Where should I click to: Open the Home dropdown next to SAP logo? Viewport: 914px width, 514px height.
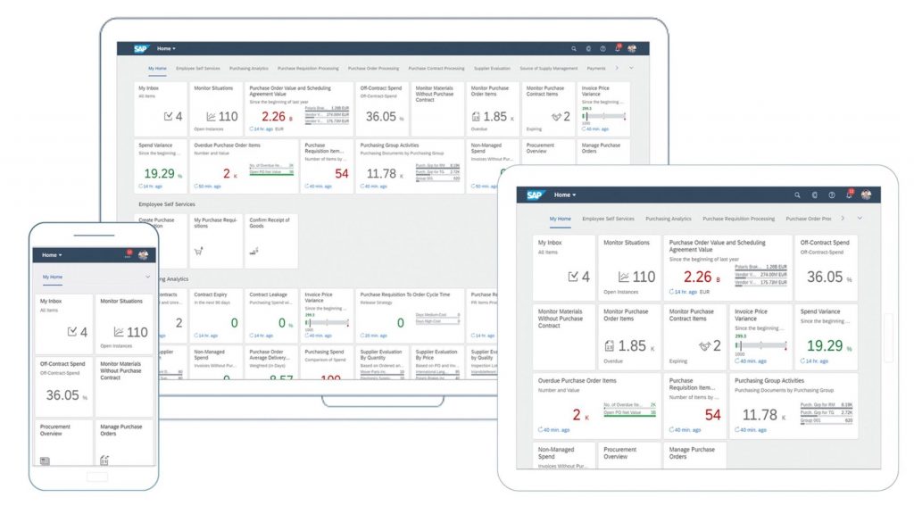click(166, 49)
